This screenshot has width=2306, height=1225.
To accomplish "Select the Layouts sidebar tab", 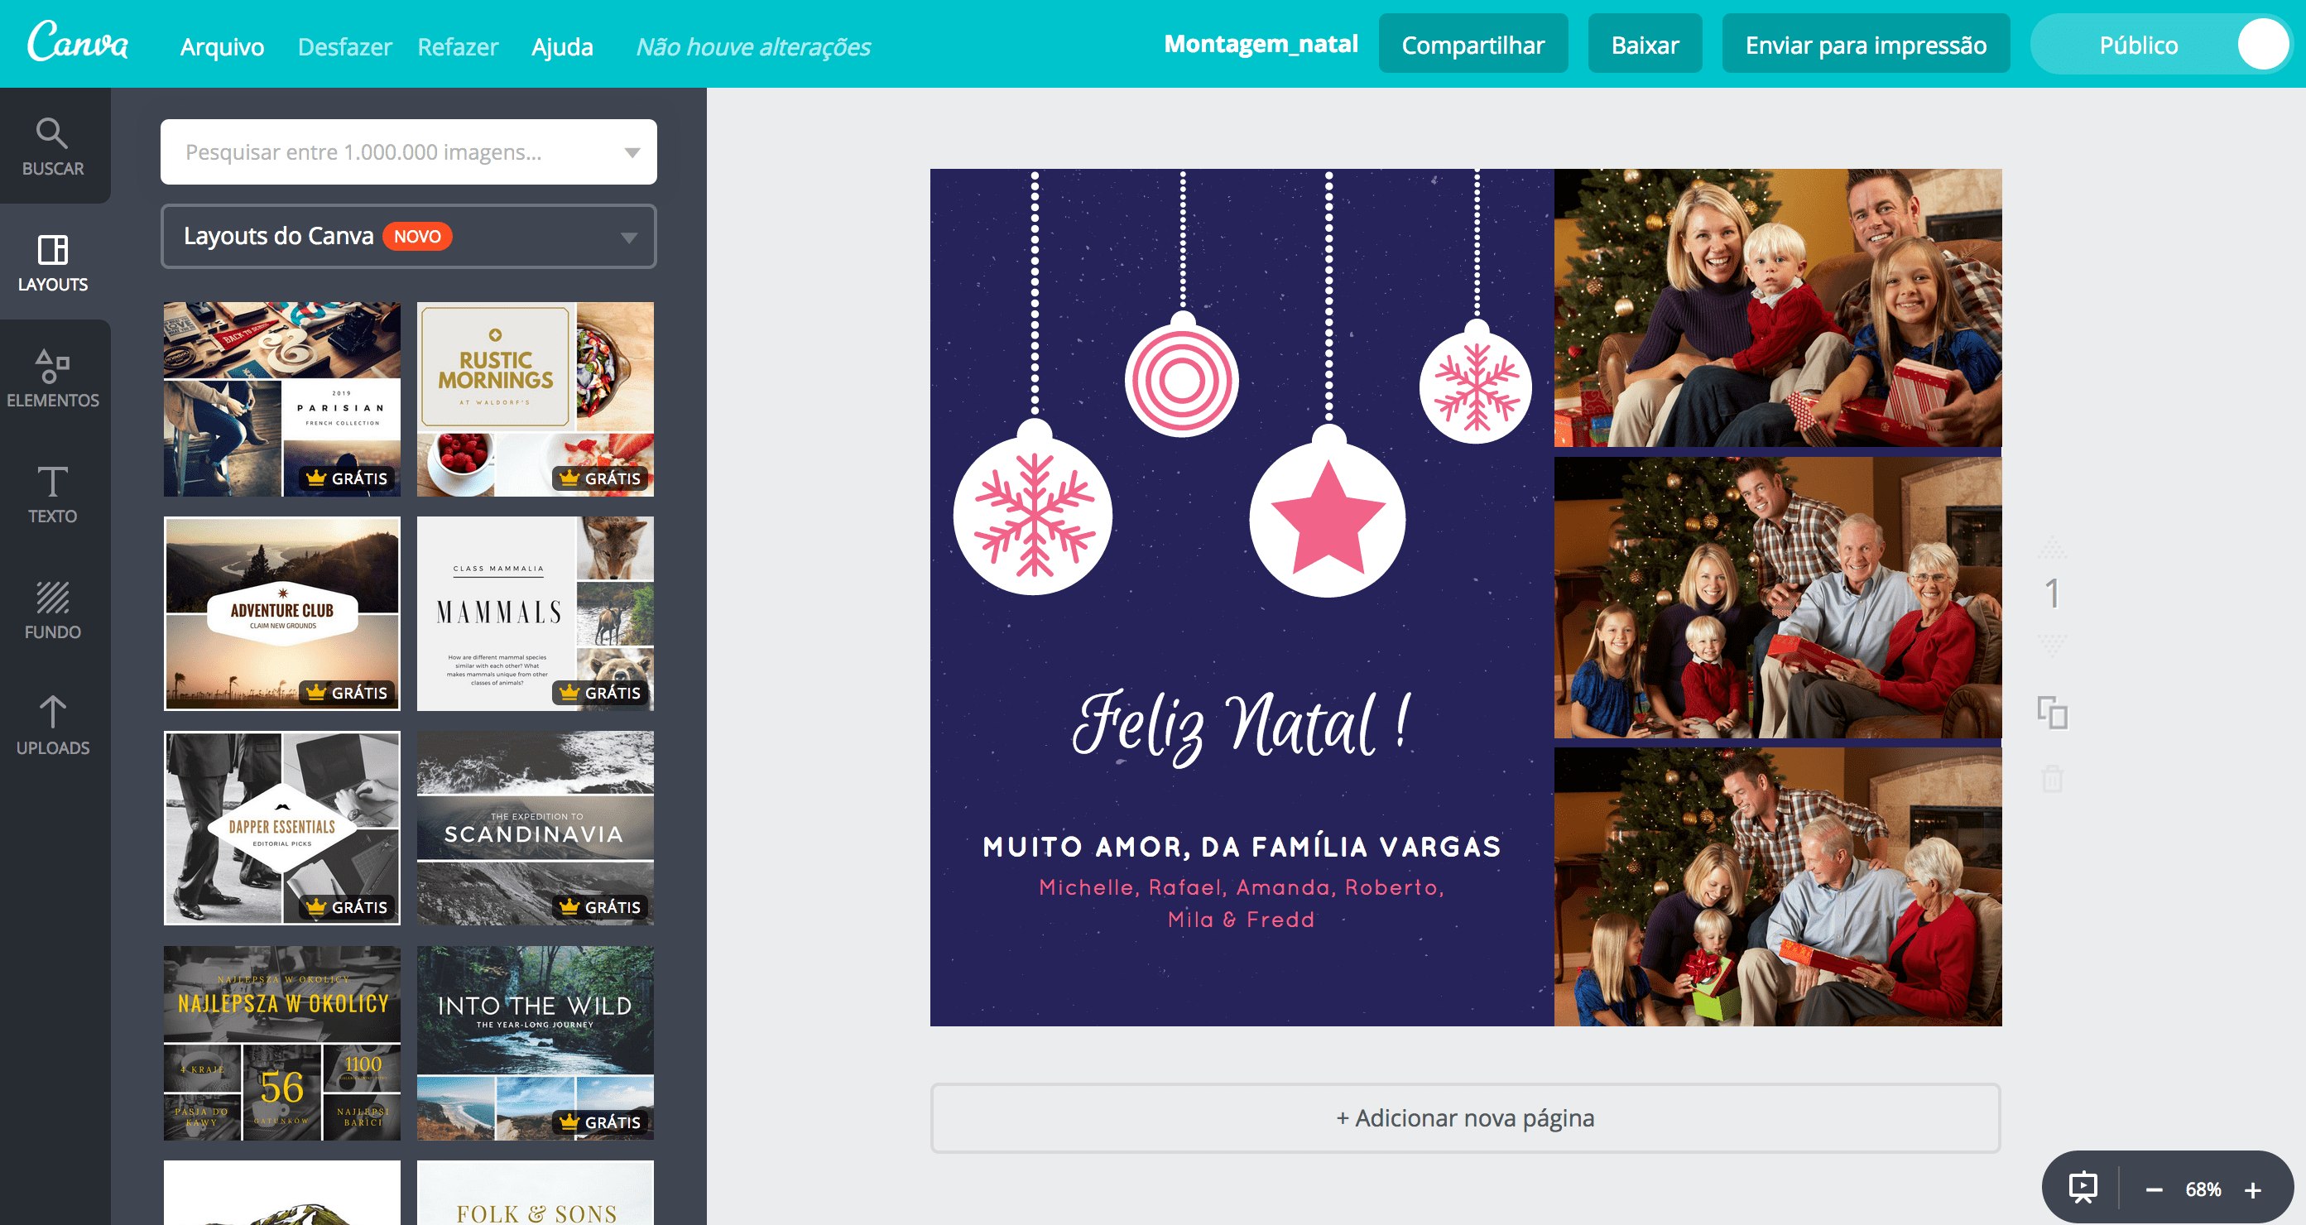I will pyautogui.click(x=53, y=262).
